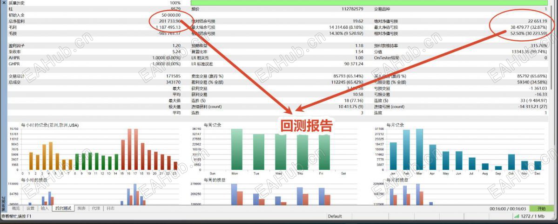This screenshot has height=224, width=558.
Task: Switch to the 图表 tab
Action: [81, 208]
